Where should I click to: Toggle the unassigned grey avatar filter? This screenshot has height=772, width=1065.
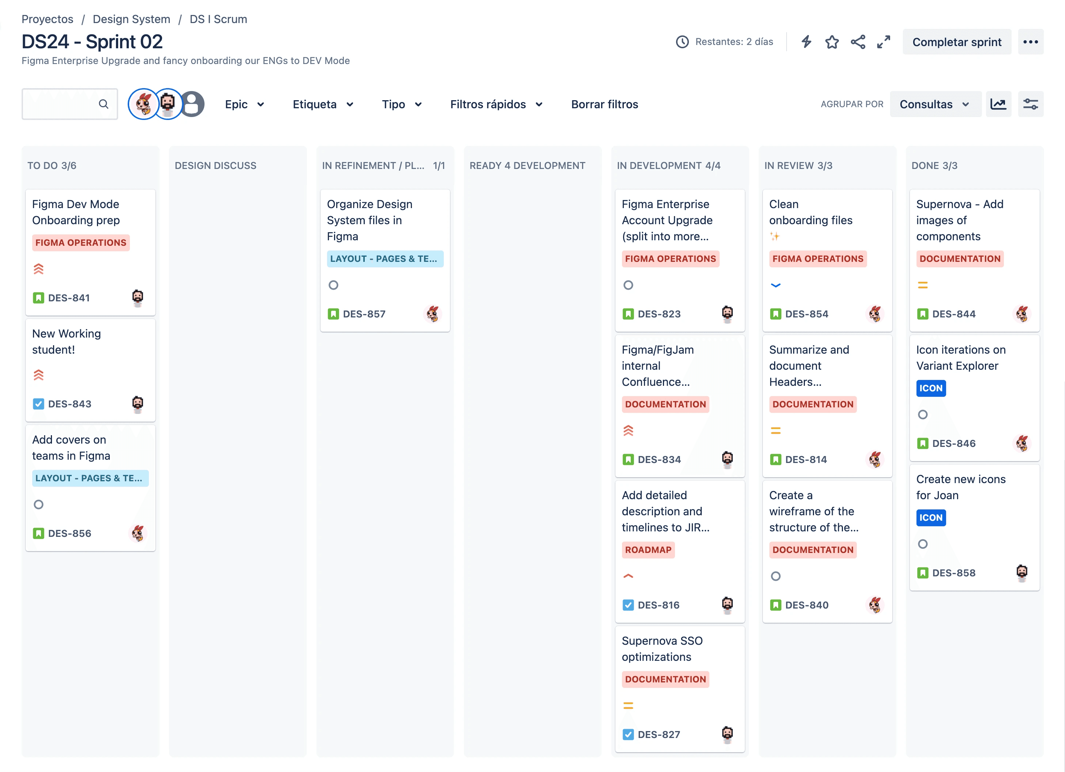[193, 104]
